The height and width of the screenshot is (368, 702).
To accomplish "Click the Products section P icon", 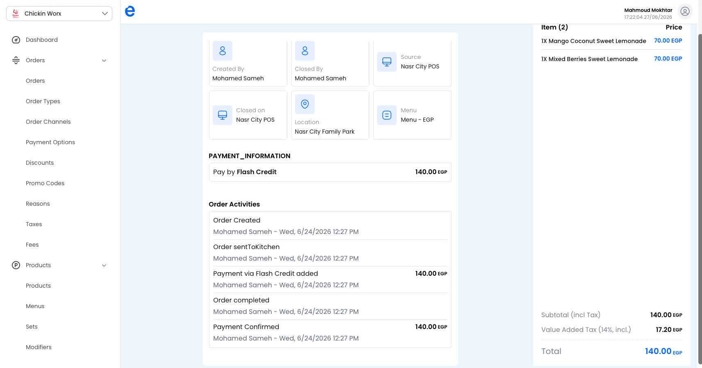I will 16,265.
